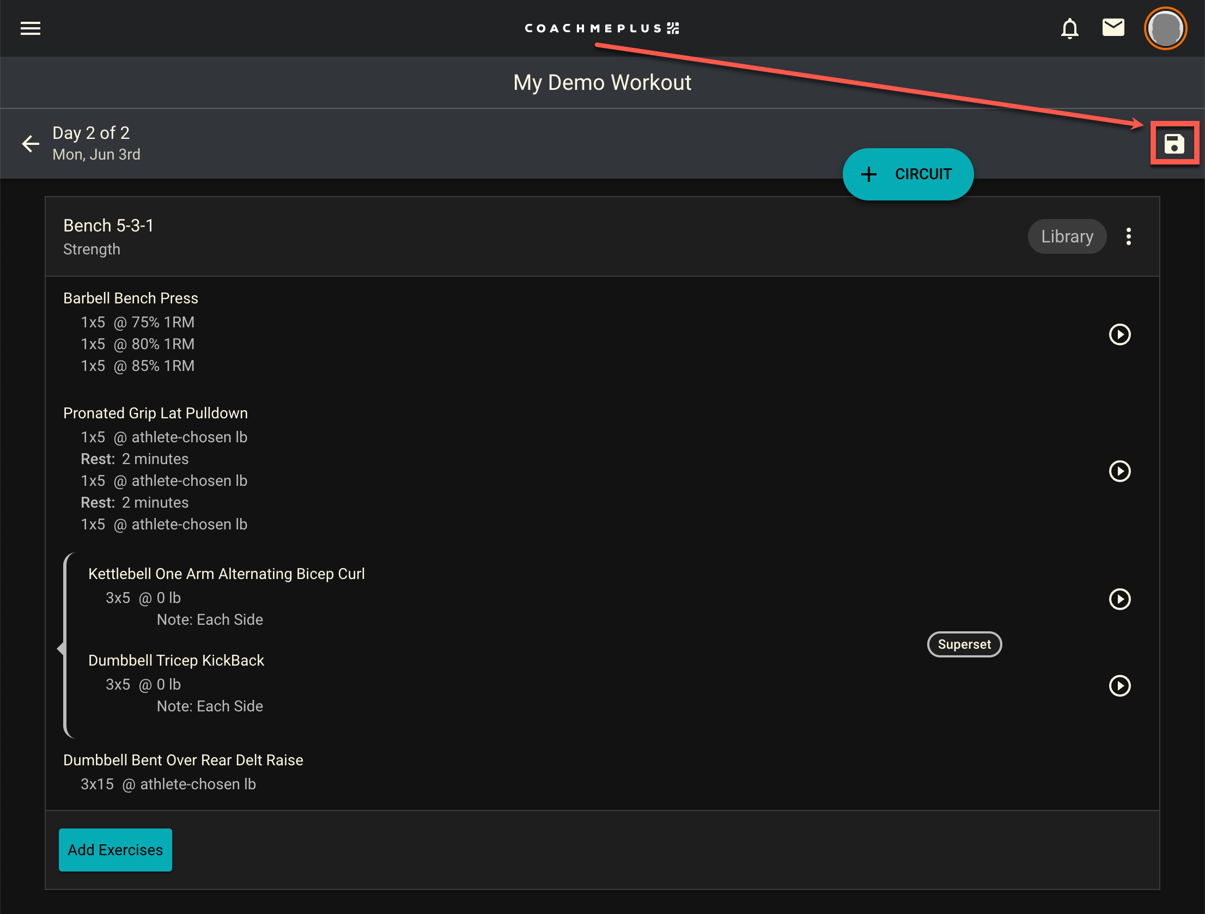Viewport: 1205px width, 914px height.
Task: Click the Superset label badge
Action: pyautogui.click(x=964, y=644)
